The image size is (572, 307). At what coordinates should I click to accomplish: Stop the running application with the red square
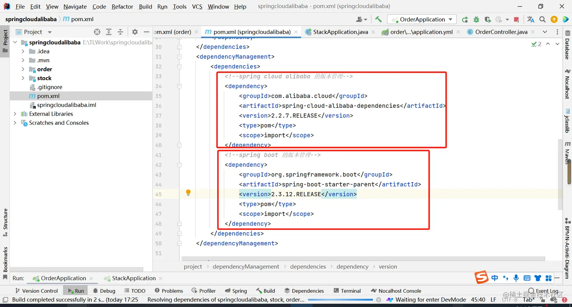[517, 19]
